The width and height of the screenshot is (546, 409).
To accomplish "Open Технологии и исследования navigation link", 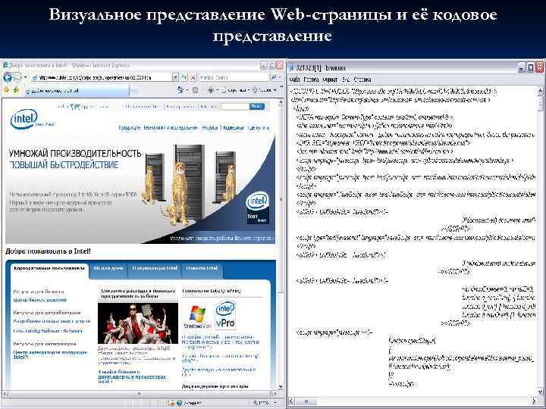I will (x=171, y=128).
